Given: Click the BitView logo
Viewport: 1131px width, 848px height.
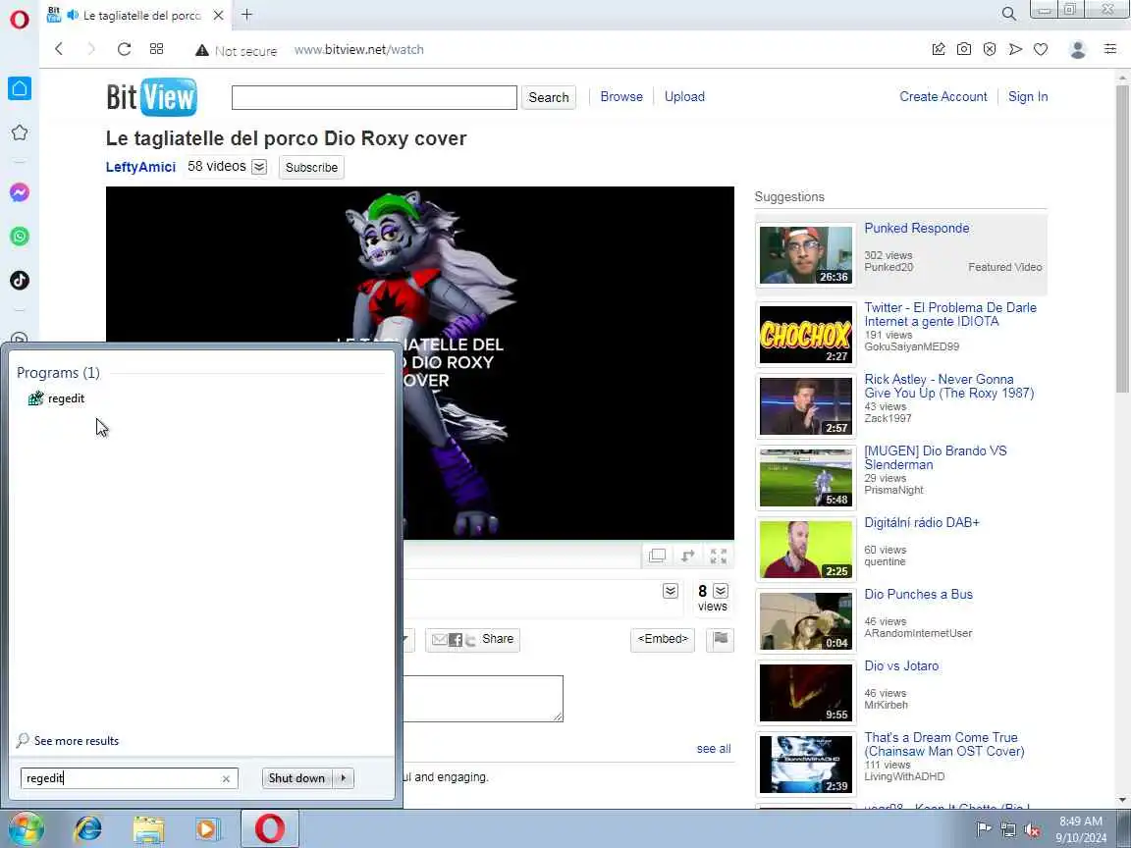Looking at the screenshot, I should pyautogui.click(x=151, y=96).
